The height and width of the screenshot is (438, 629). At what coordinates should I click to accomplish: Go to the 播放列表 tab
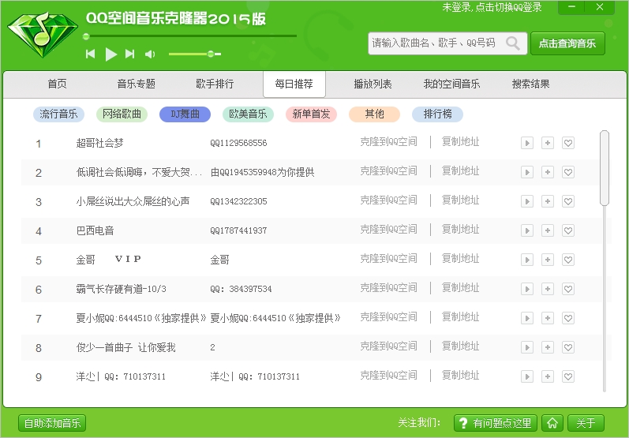pos(373,84)
